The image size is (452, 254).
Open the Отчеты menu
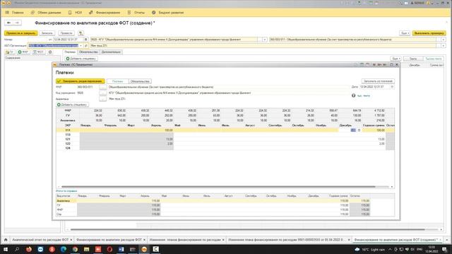[x=136, y=13]
